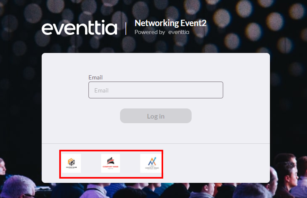Click the Log in button
Image resolution: width=307 pixels, height=198 pixels.
156,116
